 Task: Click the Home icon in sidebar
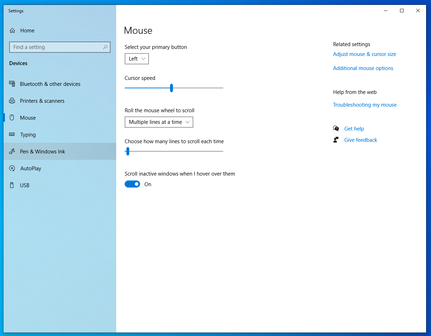[12, 31]
